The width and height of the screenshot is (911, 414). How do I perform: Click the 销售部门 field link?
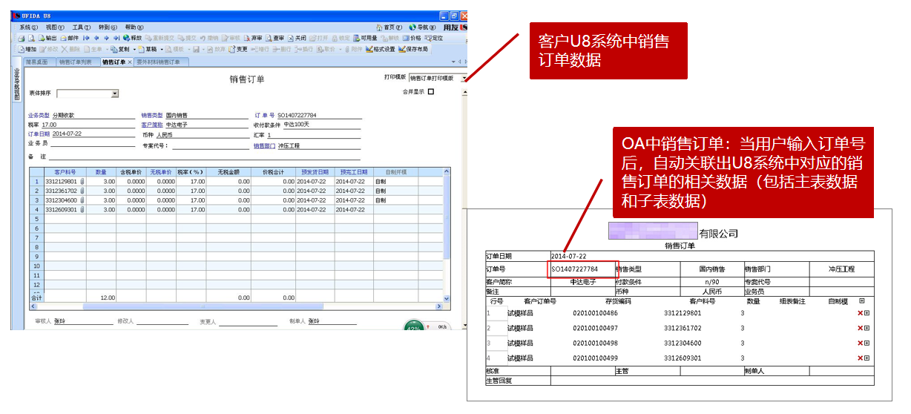coord(264,146)
